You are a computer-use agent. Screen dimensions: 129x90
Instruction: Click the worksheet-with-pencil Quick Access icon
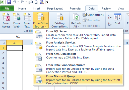tap(42, 2)
